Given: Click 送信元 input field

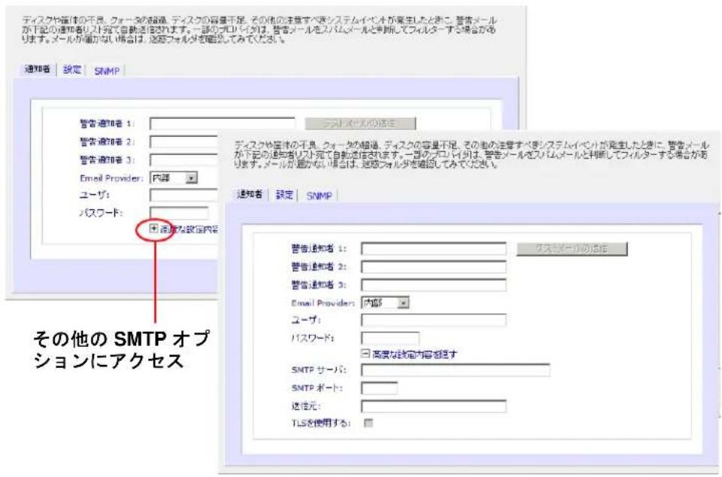Looking at the screenshot, I should click(x=434, y=406).
